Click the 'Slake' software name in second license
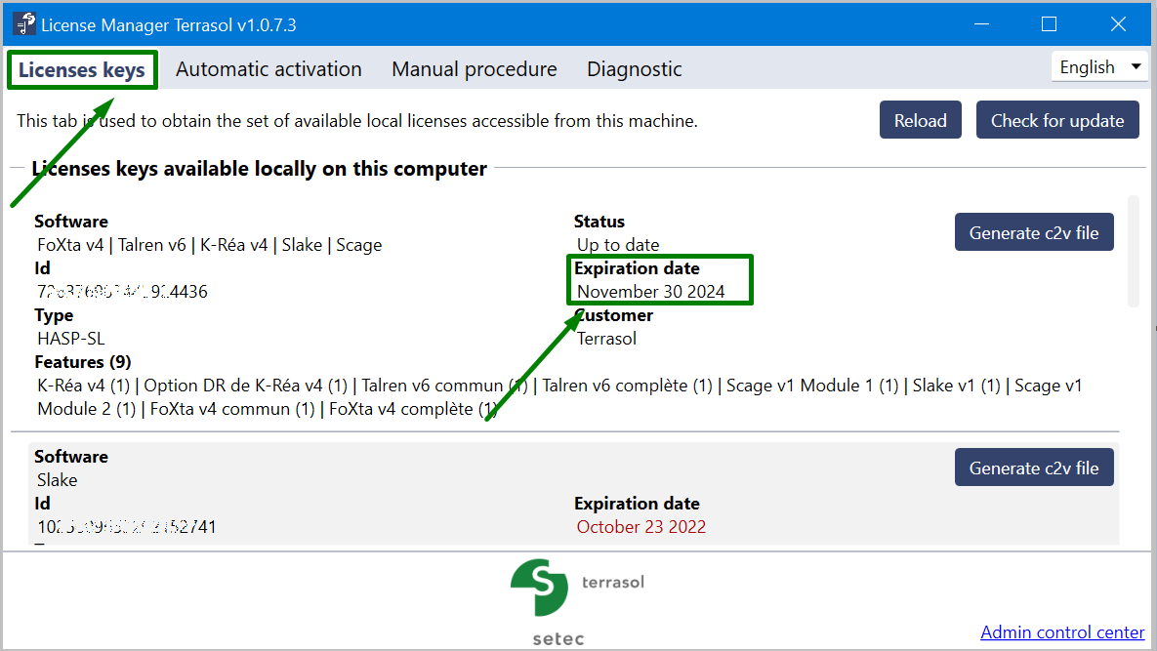1157x651 pixels. point(58,480)
